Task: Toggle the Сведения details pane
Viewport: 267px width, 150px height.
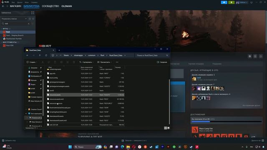Action: click(162, 62)
